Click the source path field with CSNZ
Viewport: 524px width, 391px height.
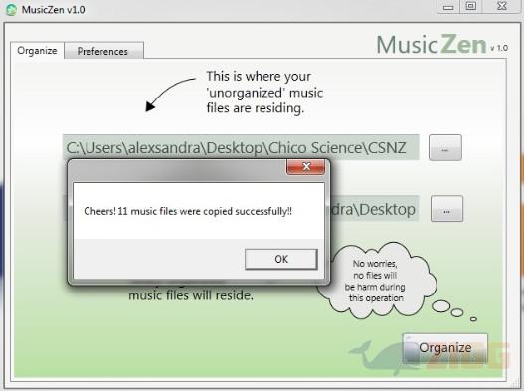[241, 147]
